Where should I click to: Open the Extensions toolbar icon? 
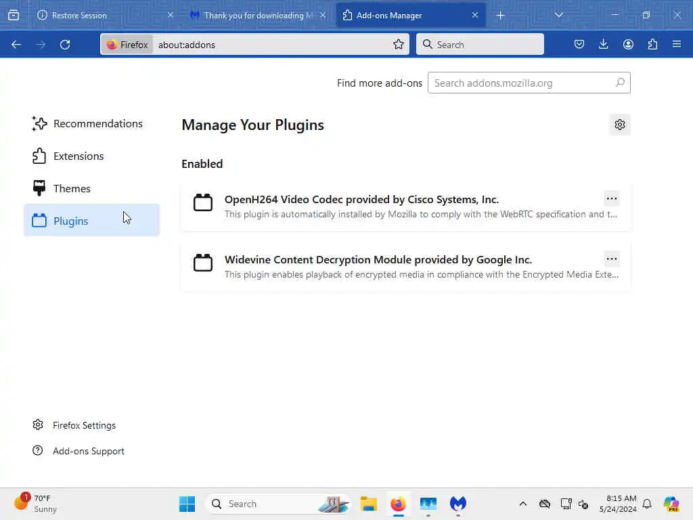[652, 44]
